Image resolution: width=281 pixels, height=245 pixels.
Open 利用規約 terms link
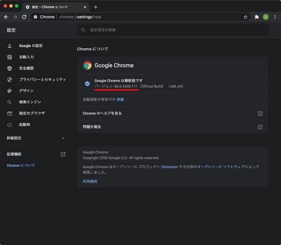tap(90, 182)
